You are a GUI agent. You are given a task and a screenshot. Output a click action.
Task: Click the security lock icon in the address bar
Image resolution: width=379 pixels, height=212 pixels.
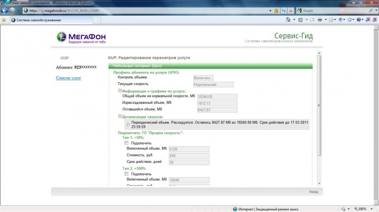click(x=276, y=10)
